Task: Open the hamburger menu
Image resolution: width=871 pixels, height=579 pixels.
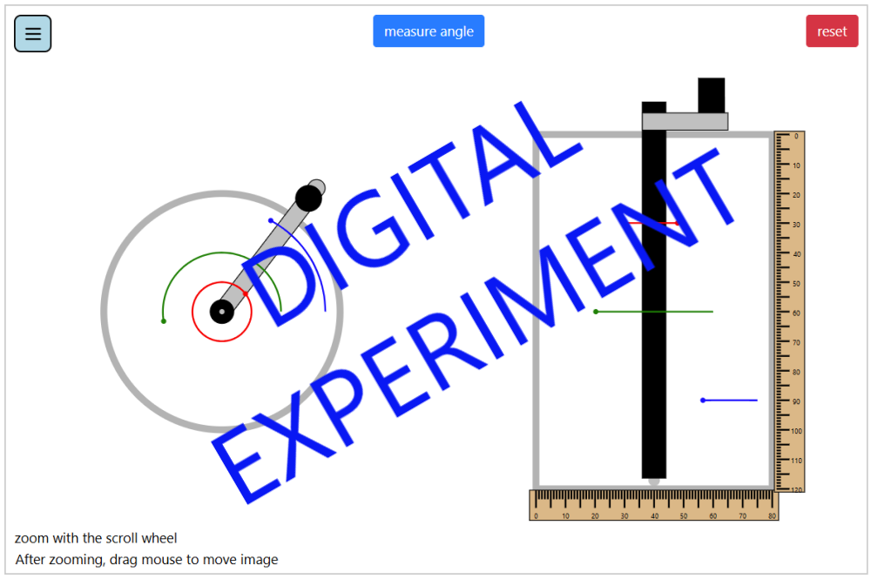Action: click(33, 34)
